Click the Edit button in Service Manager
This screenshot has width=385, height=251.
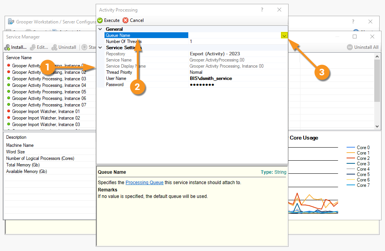[x=39, y=47]
